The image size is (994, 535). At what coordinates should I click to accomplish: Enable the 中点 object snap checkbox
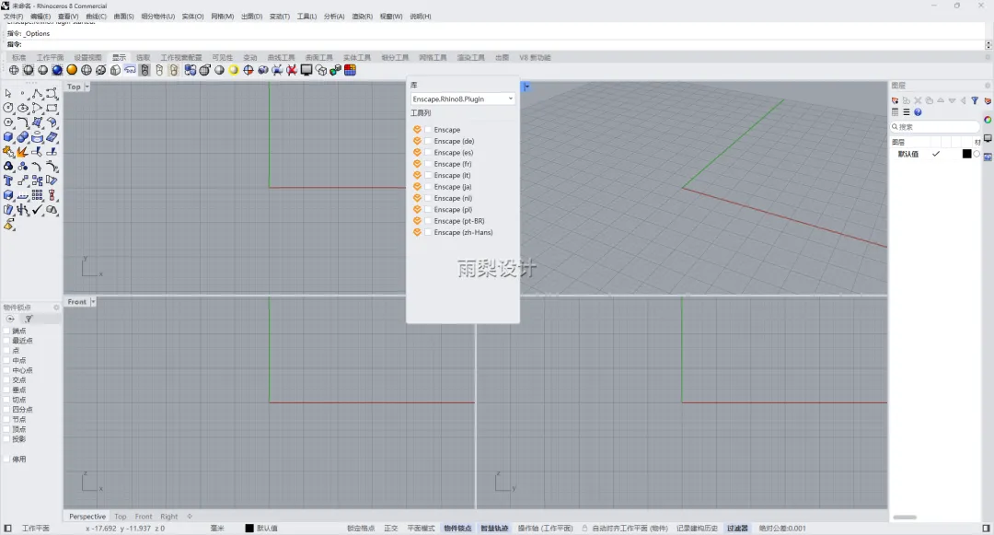7,360
